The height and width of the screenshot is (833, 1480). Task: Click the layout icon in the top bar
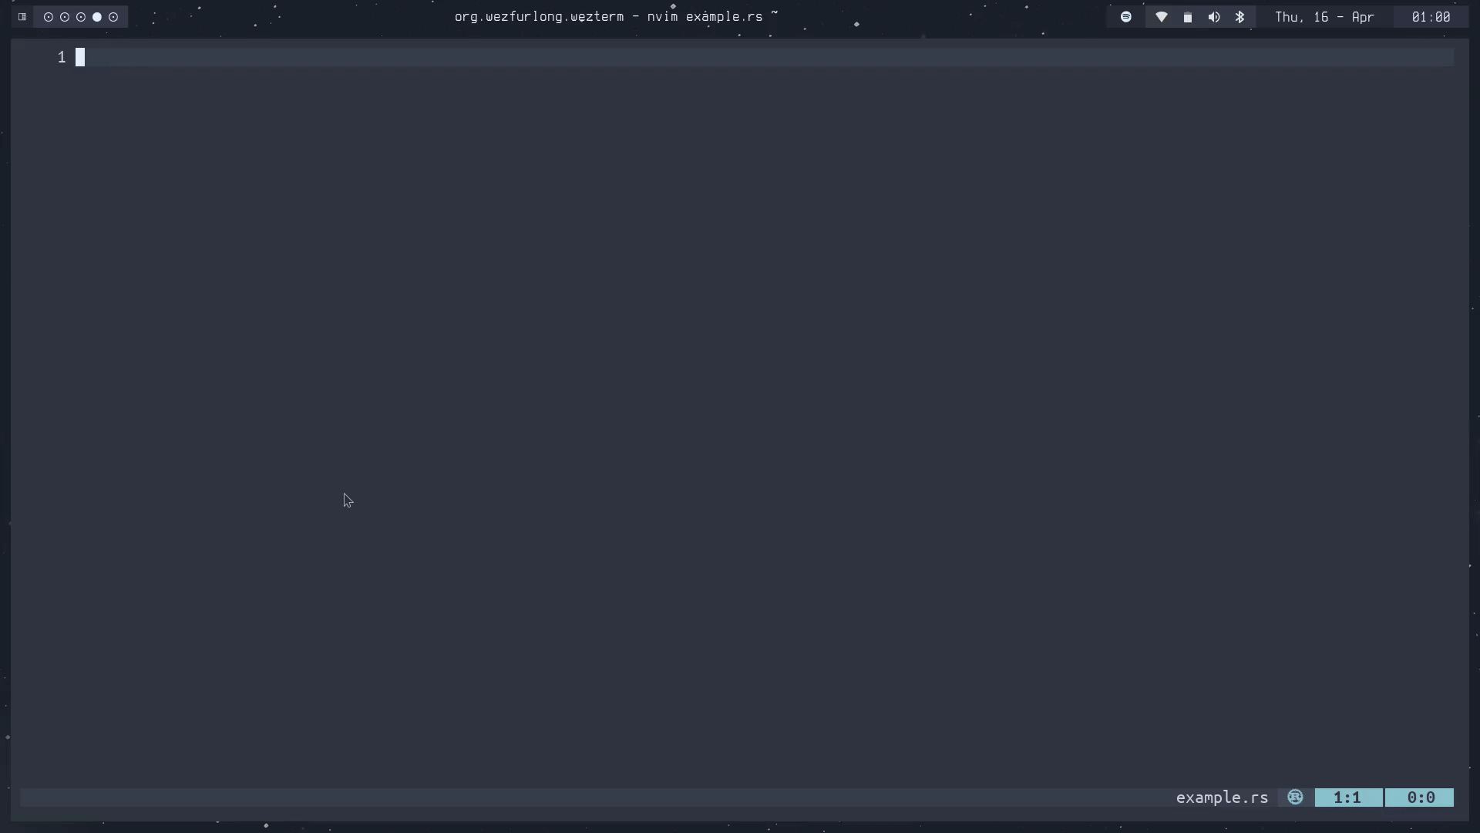pyautogui.click(x=22, y=17)
